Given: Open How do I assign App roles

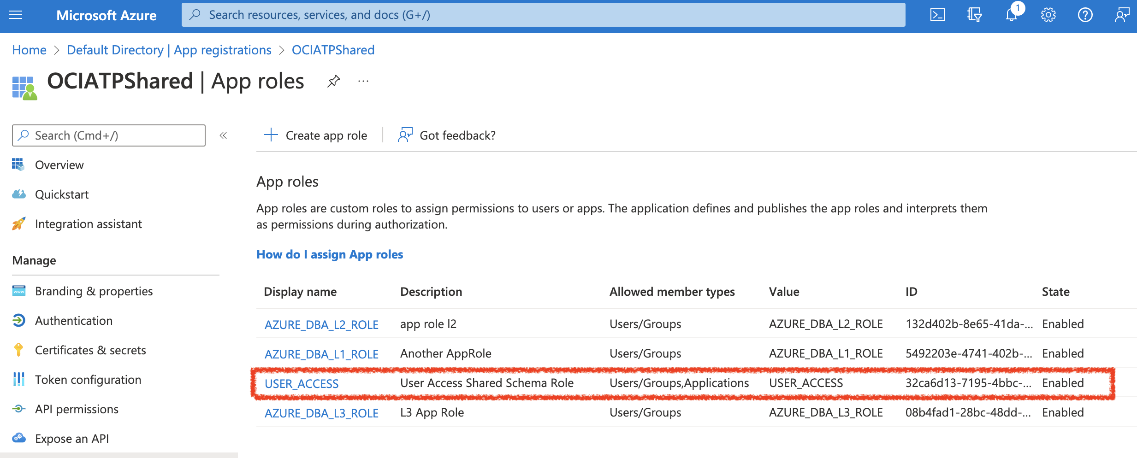Looking at the screenshot, I should coord(330,254).
